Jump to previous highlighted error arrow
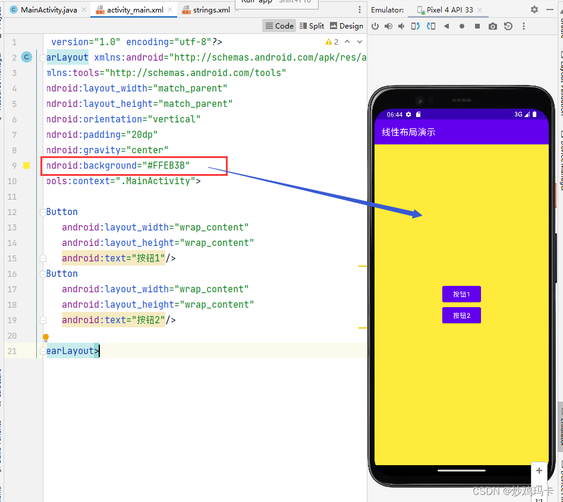Screen dimensions: 563x502 347,42
